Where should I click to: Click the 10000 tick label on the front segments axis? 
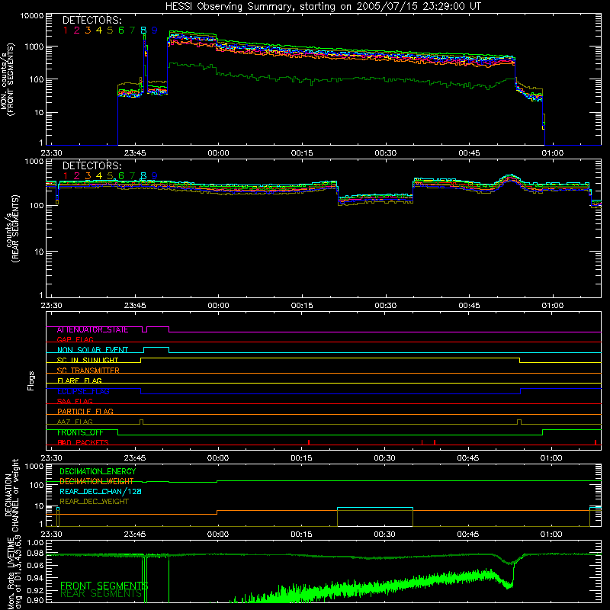click(32, 16)
